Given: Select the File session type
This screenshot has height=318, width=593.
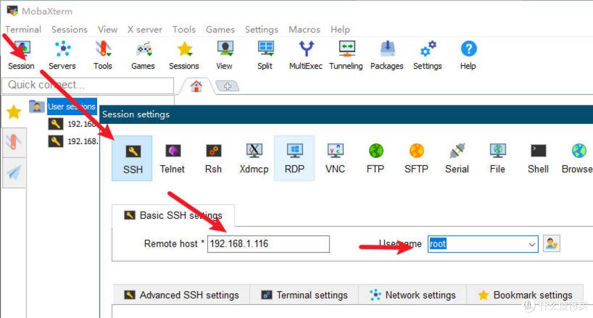Looking at the screenshot, I should (x=497, y=158).
